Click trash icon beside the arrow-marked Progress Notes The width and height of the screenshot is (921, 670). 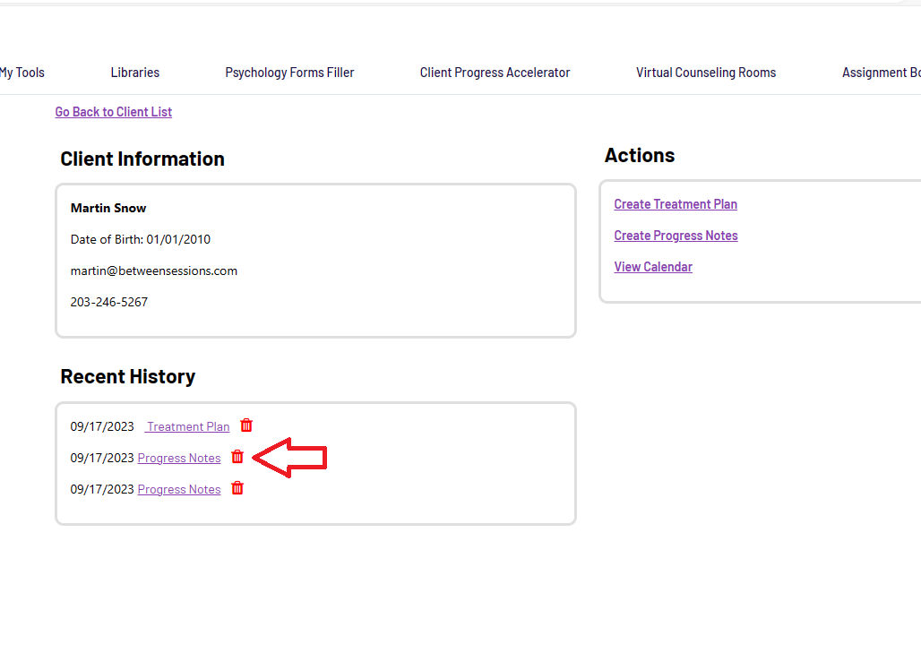pyautogui.click(x=237, y=456)
